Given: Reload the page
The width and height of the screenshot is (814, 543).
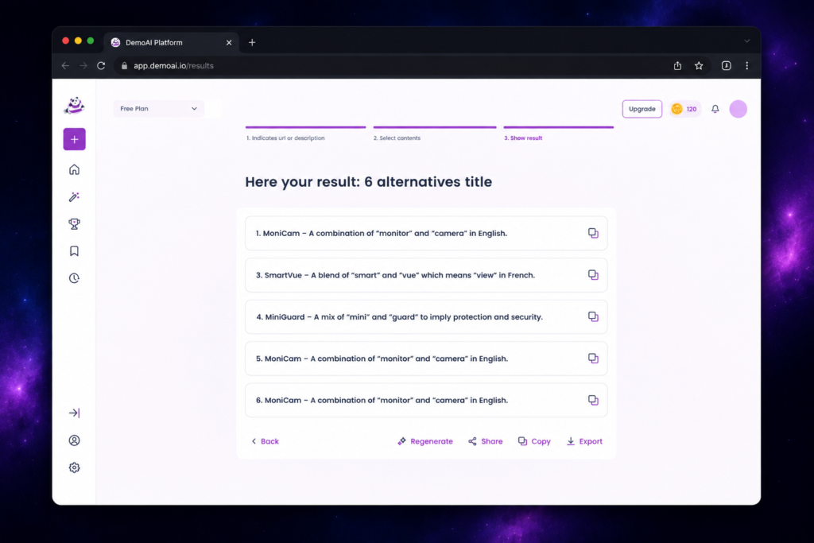Looking at the screenshot, I should [x=101, y=66].
